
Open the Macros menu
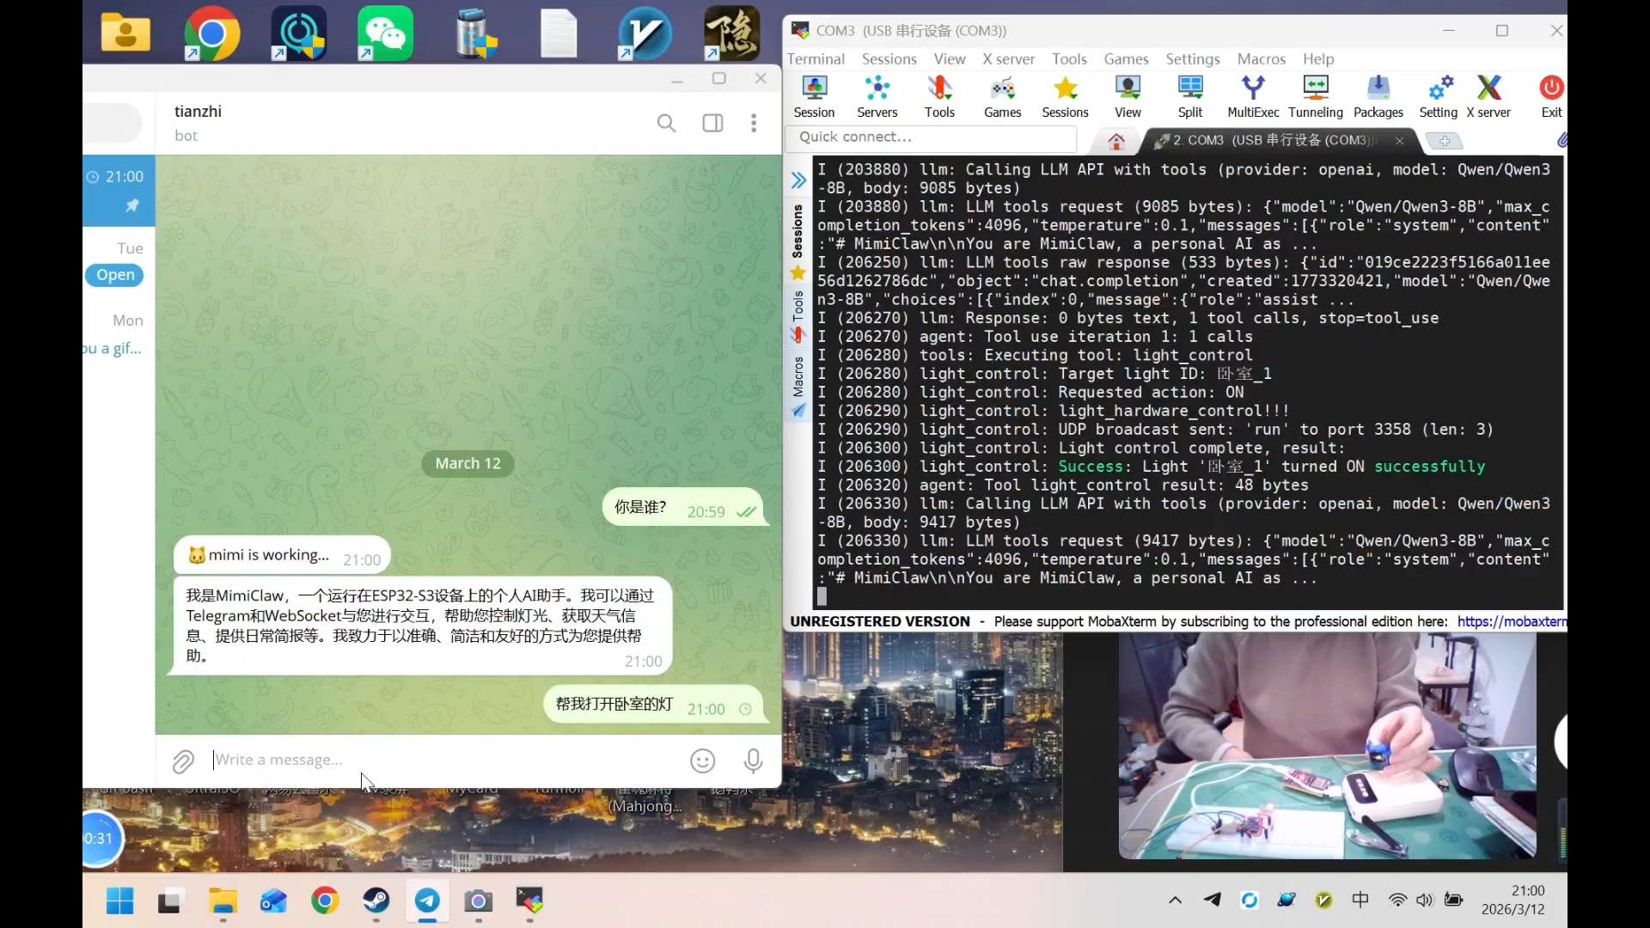coord(1261,58)
